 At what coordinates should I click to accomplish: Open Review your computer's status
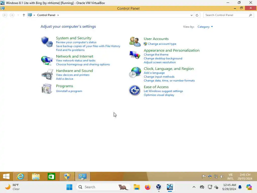76,42
